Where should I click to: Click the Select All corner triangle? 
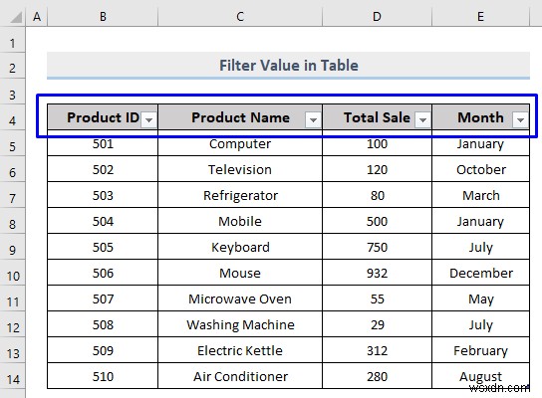click(x=16, y=17)
